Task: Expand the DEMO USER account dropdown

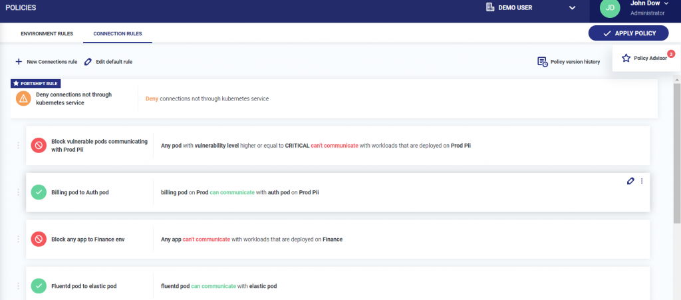Action: 572,8
